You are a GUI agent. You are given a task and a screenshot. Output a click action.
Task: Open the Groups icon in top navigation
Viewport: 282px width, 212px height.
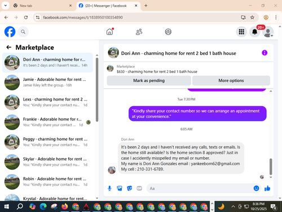tap(168, 32)
